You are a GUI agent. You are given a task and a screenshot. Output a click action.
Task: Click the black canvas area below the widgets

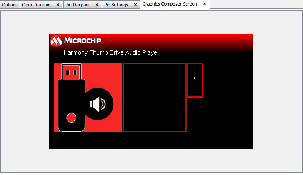[x=151, y=141]
